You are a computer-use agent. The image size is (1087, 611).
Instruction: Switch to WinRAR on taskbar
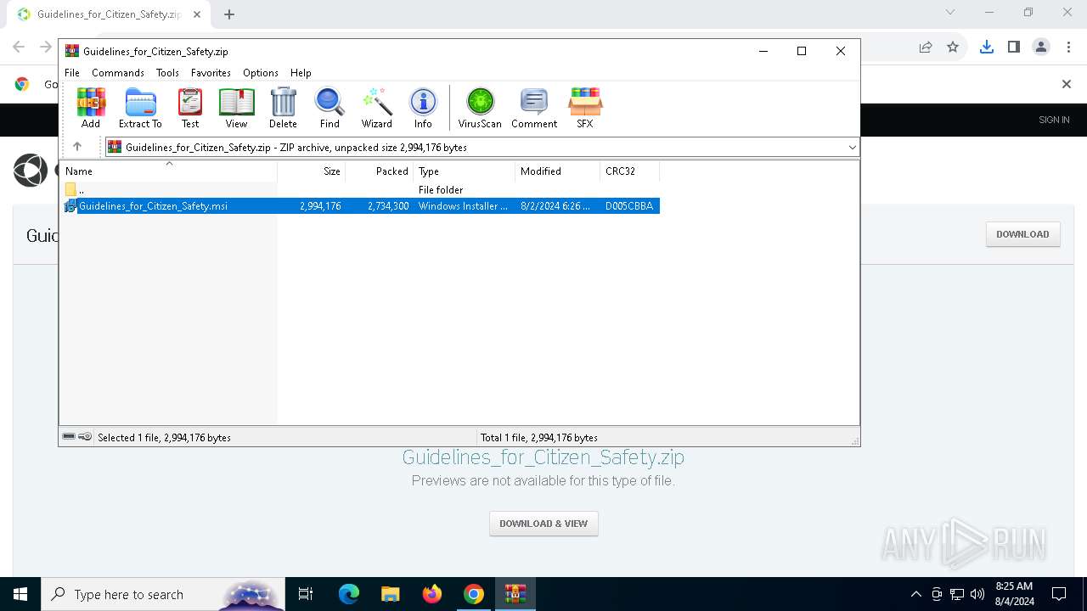(x=515, y=594)
